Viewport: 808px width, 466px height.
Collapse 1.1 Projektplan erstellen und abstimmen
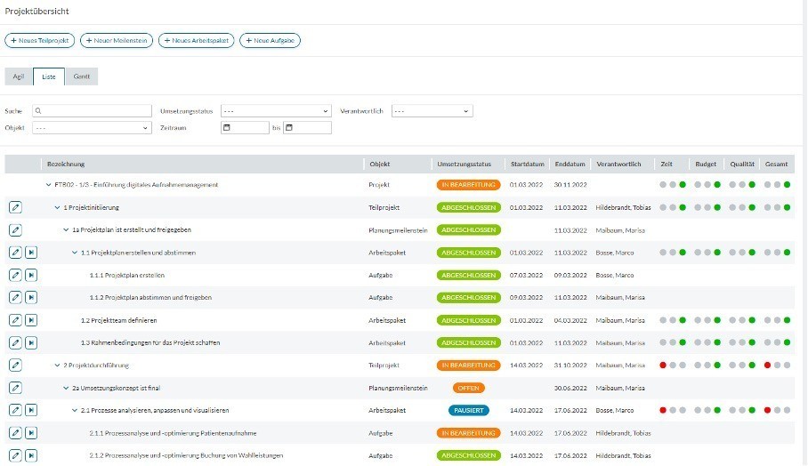coord(75,253)
